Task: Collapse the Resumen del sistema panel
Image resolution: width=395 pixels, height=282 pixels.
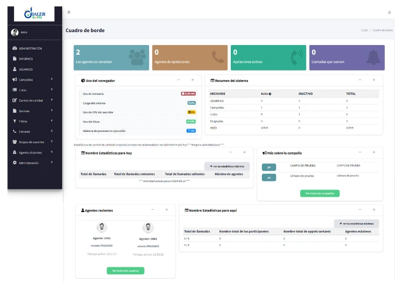Action: (360, 80)
